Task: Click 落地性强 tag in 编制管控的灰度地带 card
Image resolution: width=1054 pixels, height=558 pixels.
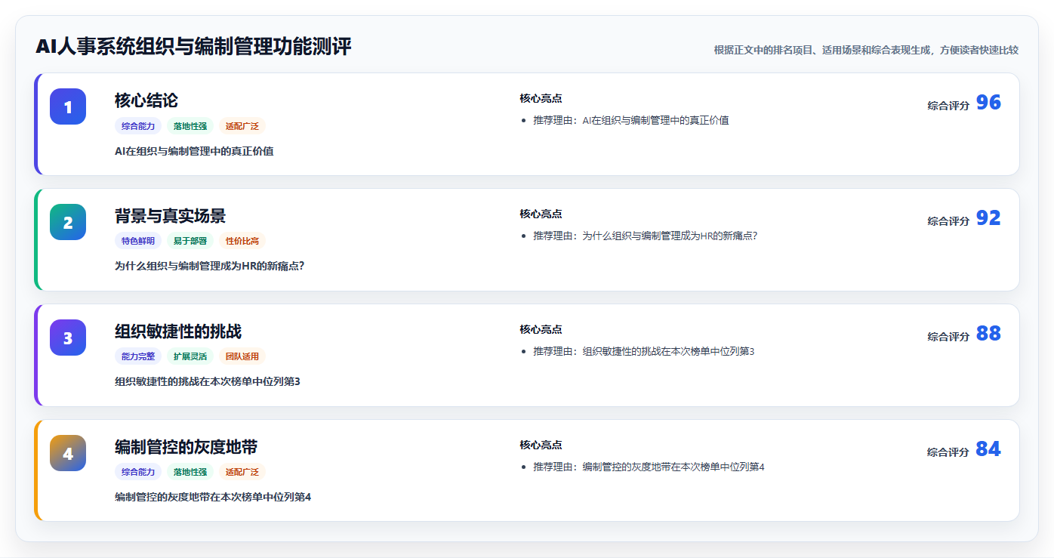Action: pos(190,473)
